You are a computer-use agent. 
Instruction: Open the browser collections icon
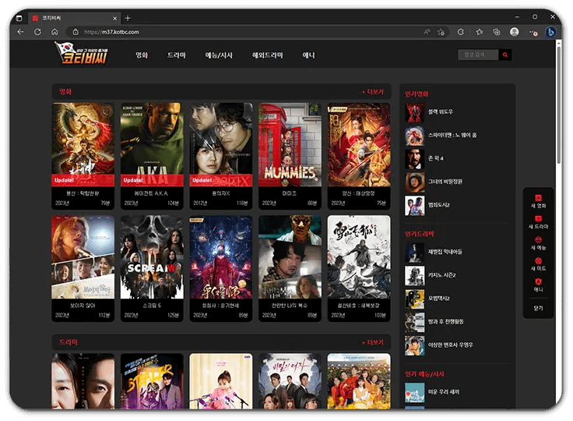click(x=496, y=32)
